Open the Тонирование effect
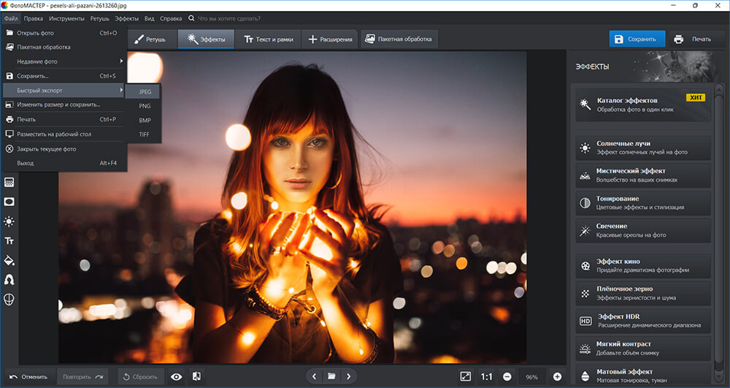The width and height of the screenshot is (730, 388). coord(643,202)
